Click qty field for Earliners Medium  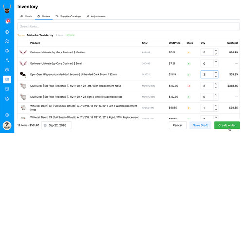207,52
